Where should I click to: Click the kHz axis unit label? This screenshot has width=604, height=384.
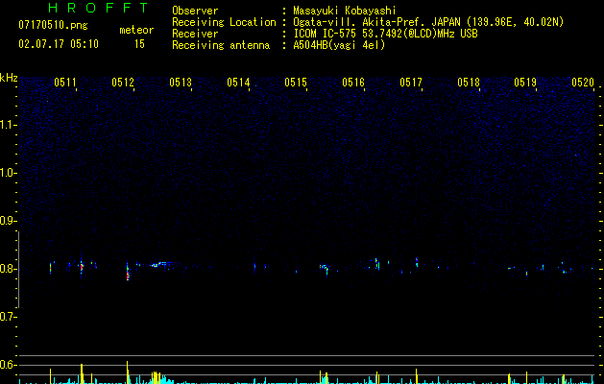[9, 78]
